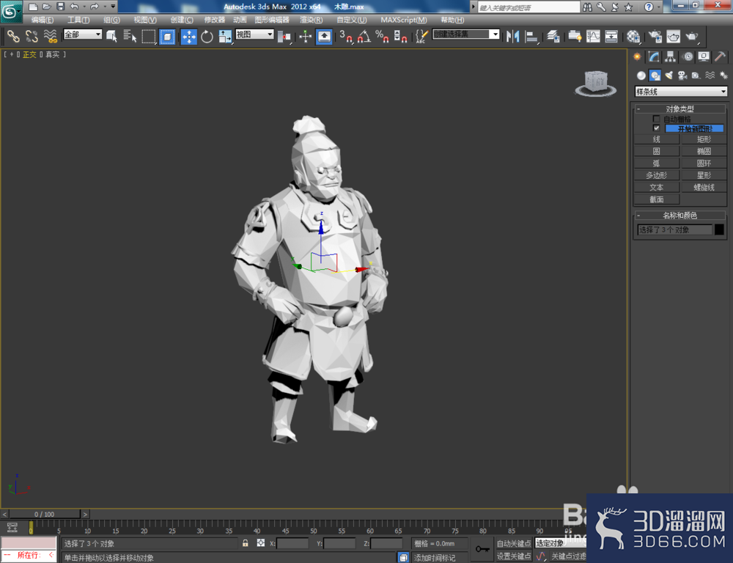Click the 矩形 shape button
This screenshot has width=733, height=563.
pyautogui.click(x=704, y=139)
